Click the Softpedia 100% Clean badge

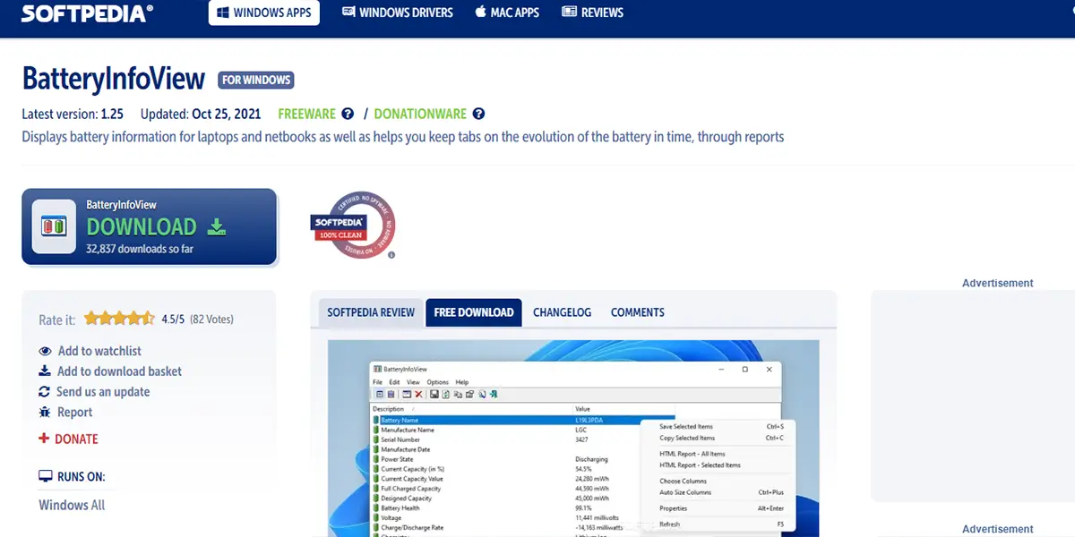tap(352, 225)
